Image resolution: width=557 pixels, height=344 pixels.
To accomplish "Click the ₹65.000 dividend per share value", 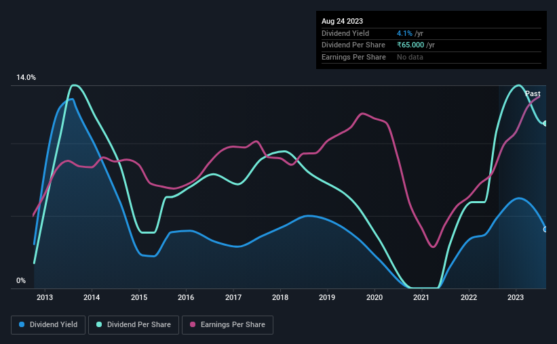I will coord(410,45).
